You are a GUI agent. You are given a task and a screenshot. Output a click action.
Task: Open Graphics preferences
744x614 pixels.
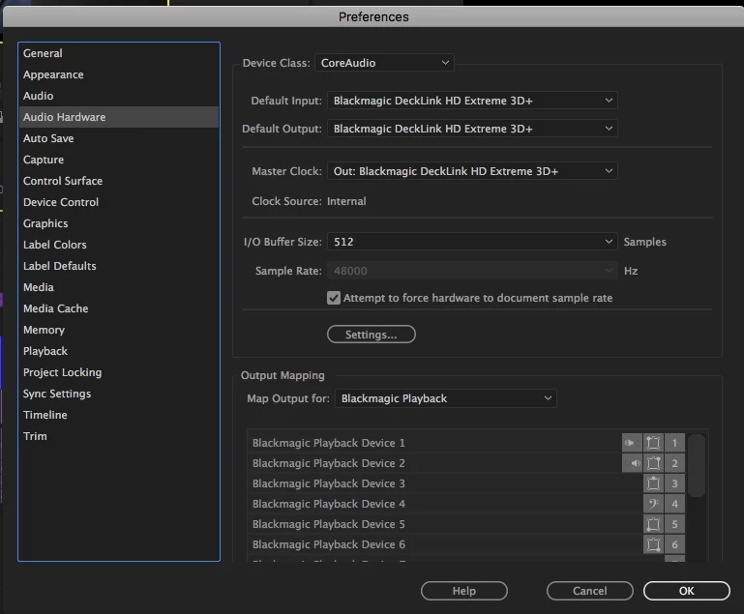[119, 223]
